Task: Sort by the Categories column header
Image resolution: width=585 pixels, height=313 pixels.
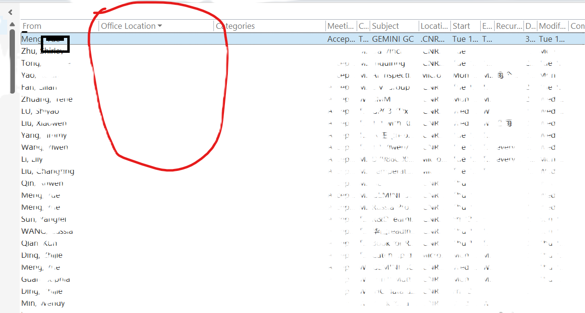Action: coord(236,26)
